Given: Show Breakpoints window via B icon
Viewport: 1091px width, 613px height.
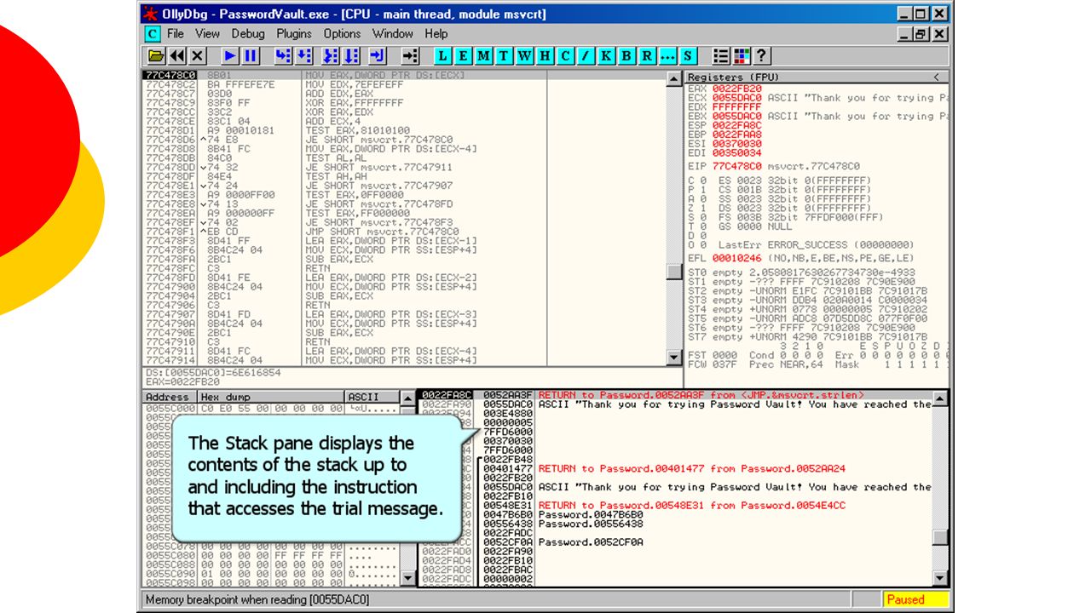Looking at the screenshot, I should (x=627, y=56).
